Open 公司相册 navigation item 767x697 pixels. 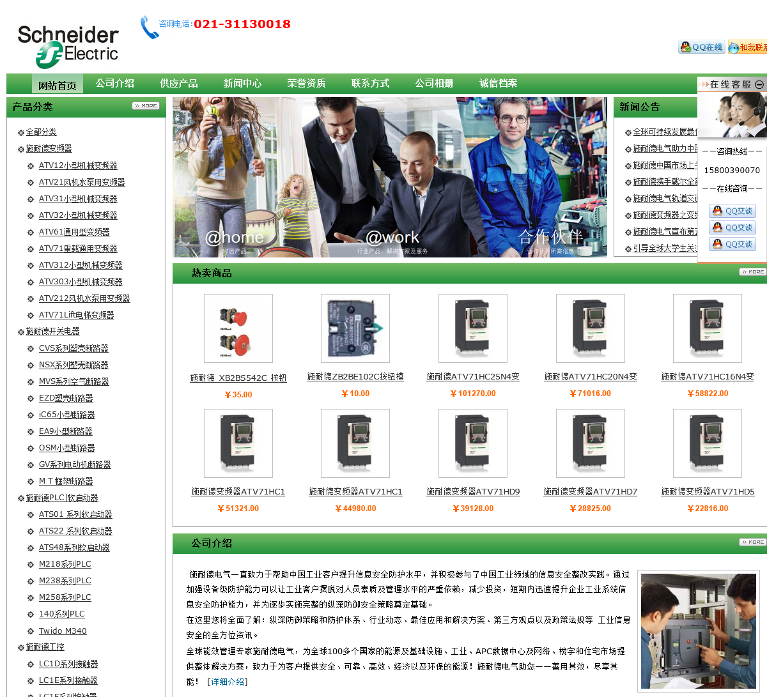tap(435, 84)
